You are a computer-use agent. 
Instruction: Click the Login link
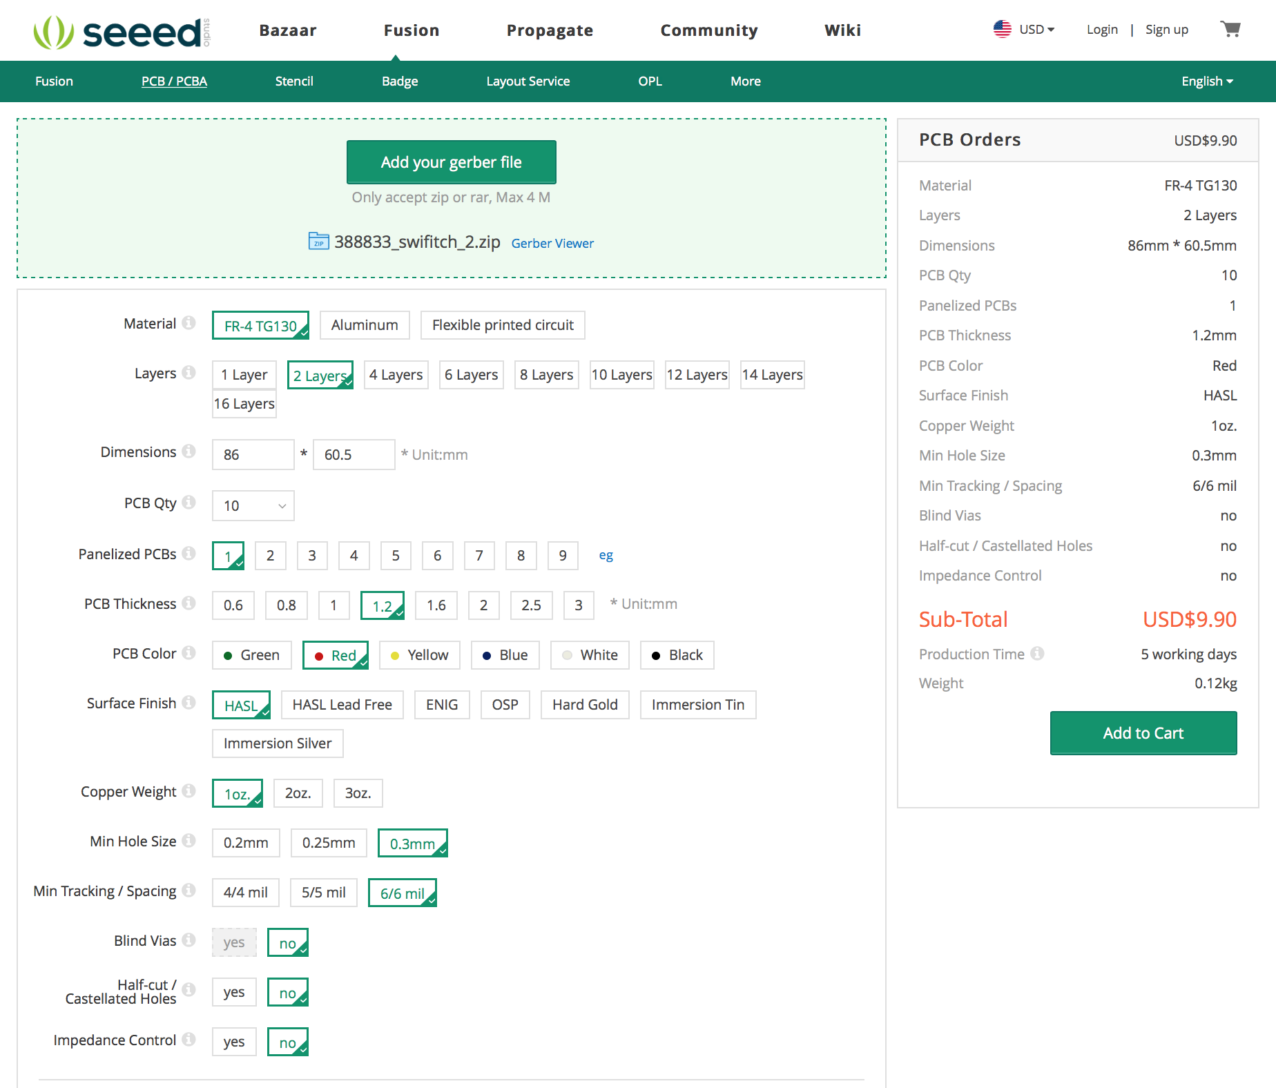pyautogui.click(x=1102, y=30)
